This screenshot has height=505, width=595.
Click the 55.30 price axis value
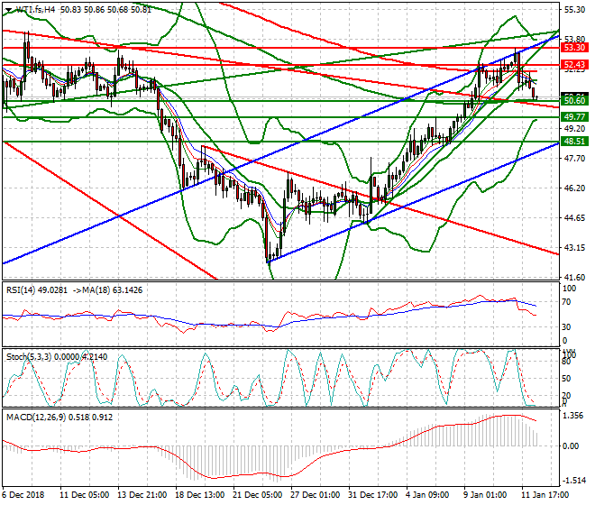pyautogui.click(x=574, y=10)
